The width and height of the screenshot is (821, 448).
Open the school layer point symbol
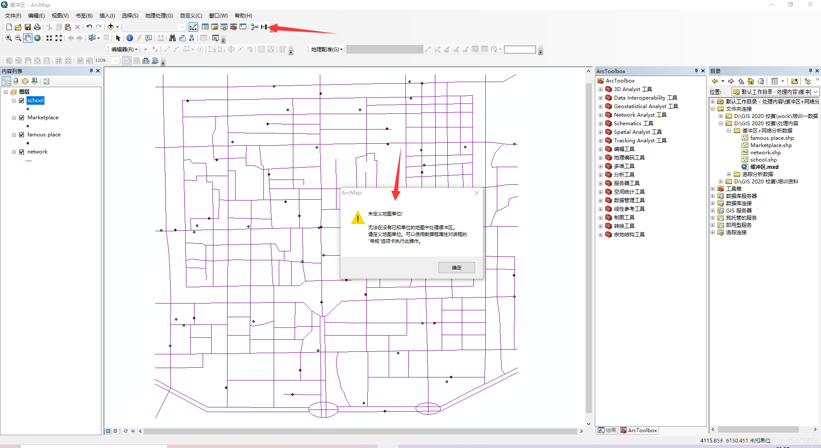click(x=28, y=109)
